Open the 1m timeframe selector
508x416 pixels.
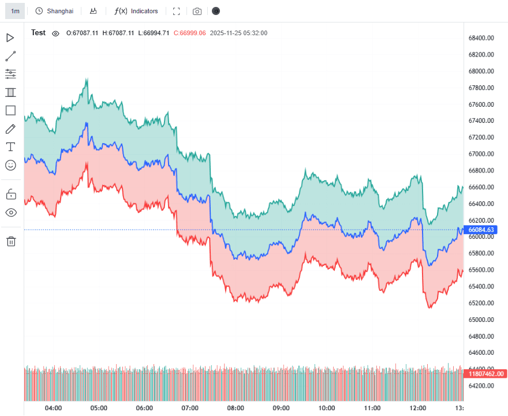15,11
